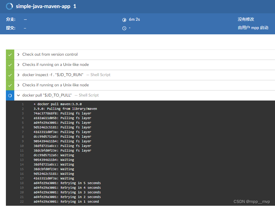The height and width of the screenshot is (207, 275).
Task: Click 提交 label
Action: (x=11, y=28)
